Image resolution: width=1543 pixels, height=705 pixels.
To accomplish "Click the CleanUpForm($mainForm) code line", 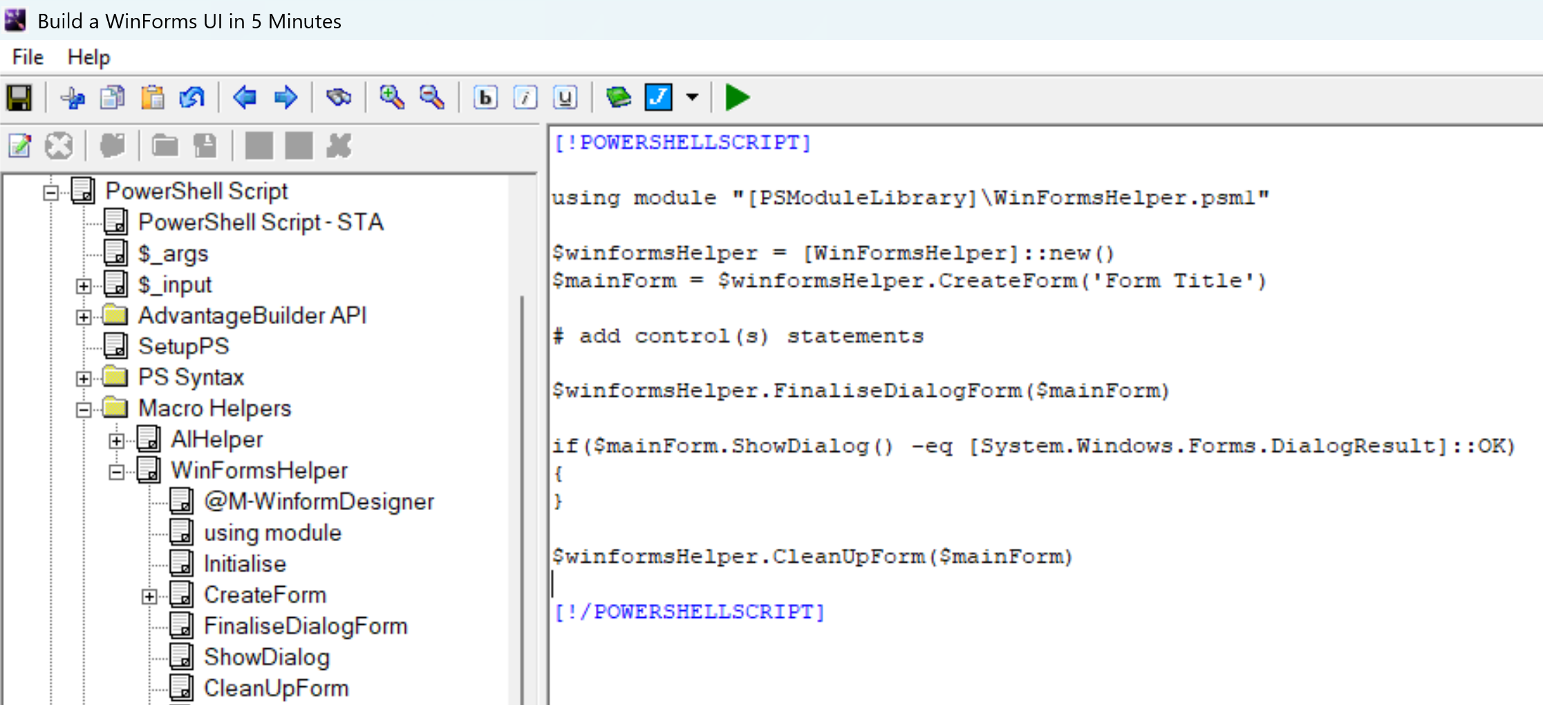I will [812, 557].
